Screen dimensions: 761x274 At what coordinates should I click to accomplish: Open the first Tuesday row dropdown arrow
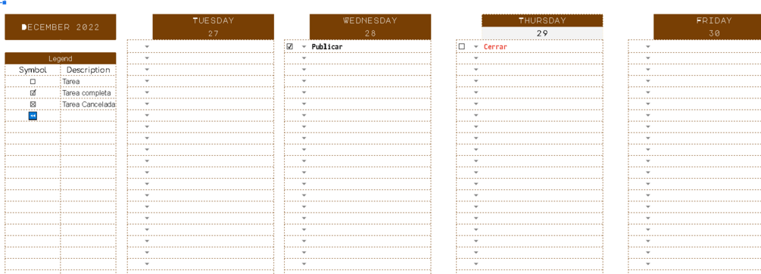(x=147, y=47)
